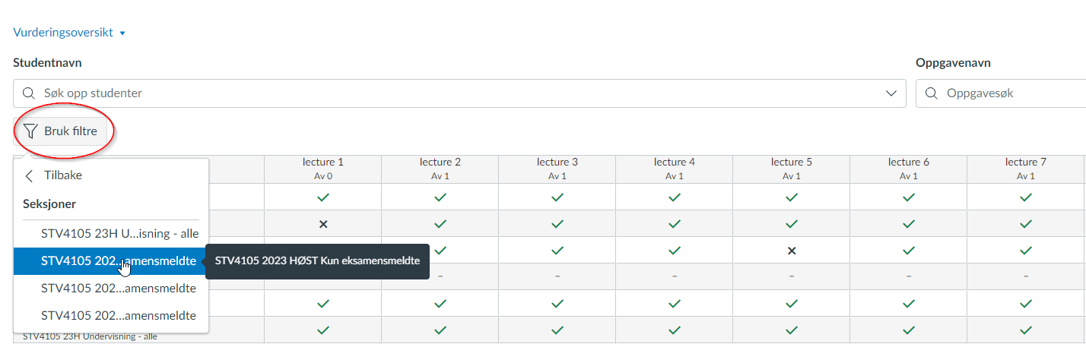Click the Oppgavesøk search field

point(1001,93)
